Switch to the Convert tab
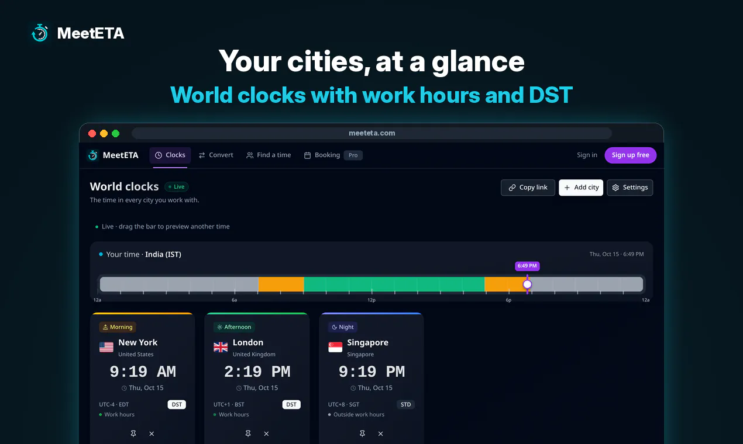 pos(216,155)
